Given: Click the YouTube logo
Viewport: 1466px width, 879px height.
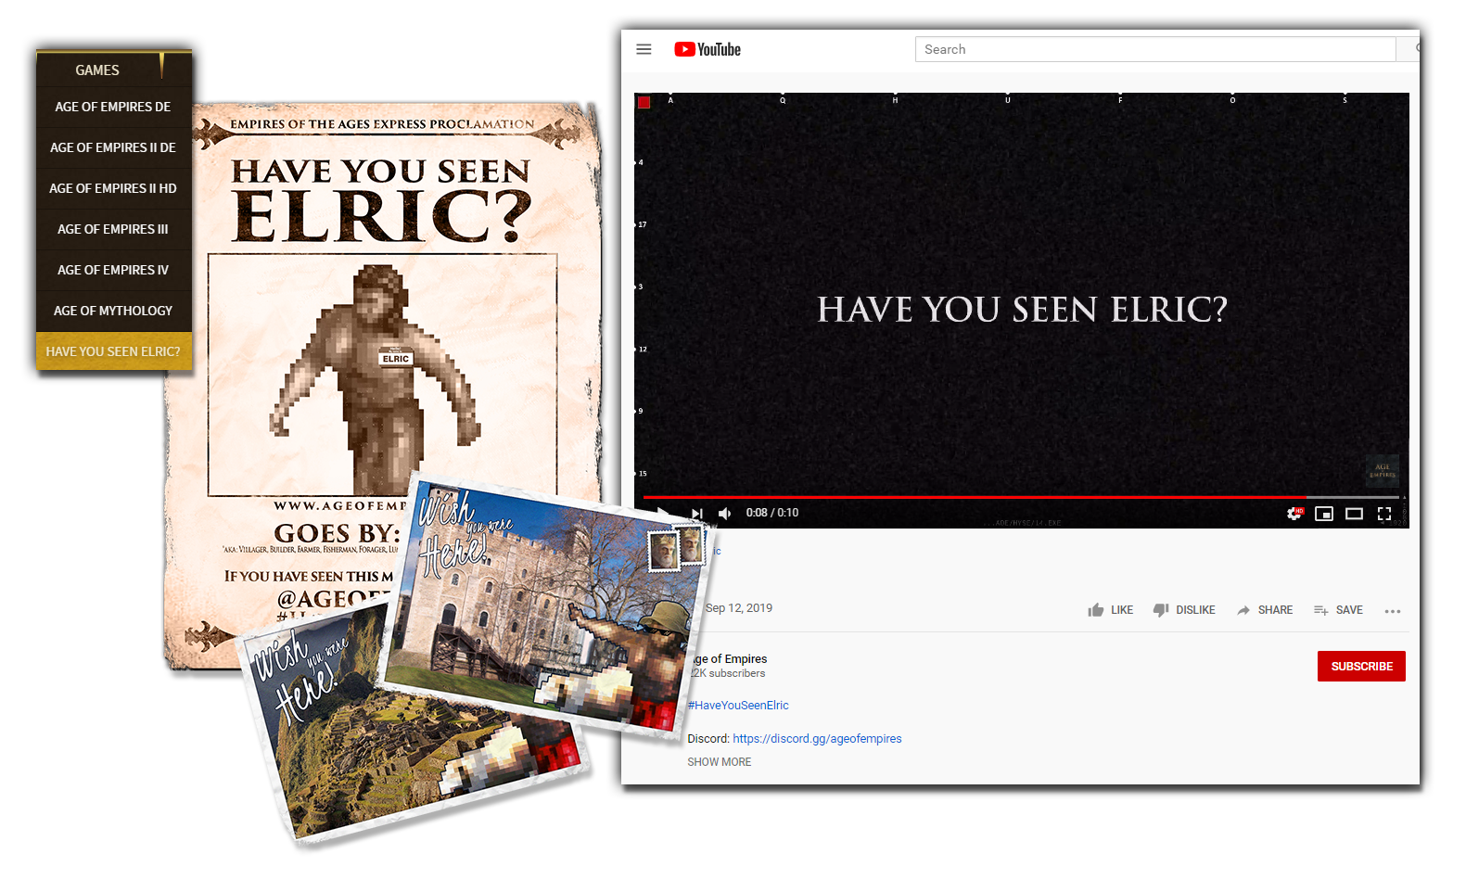Looking at the screenshot, I should point(708,49).
